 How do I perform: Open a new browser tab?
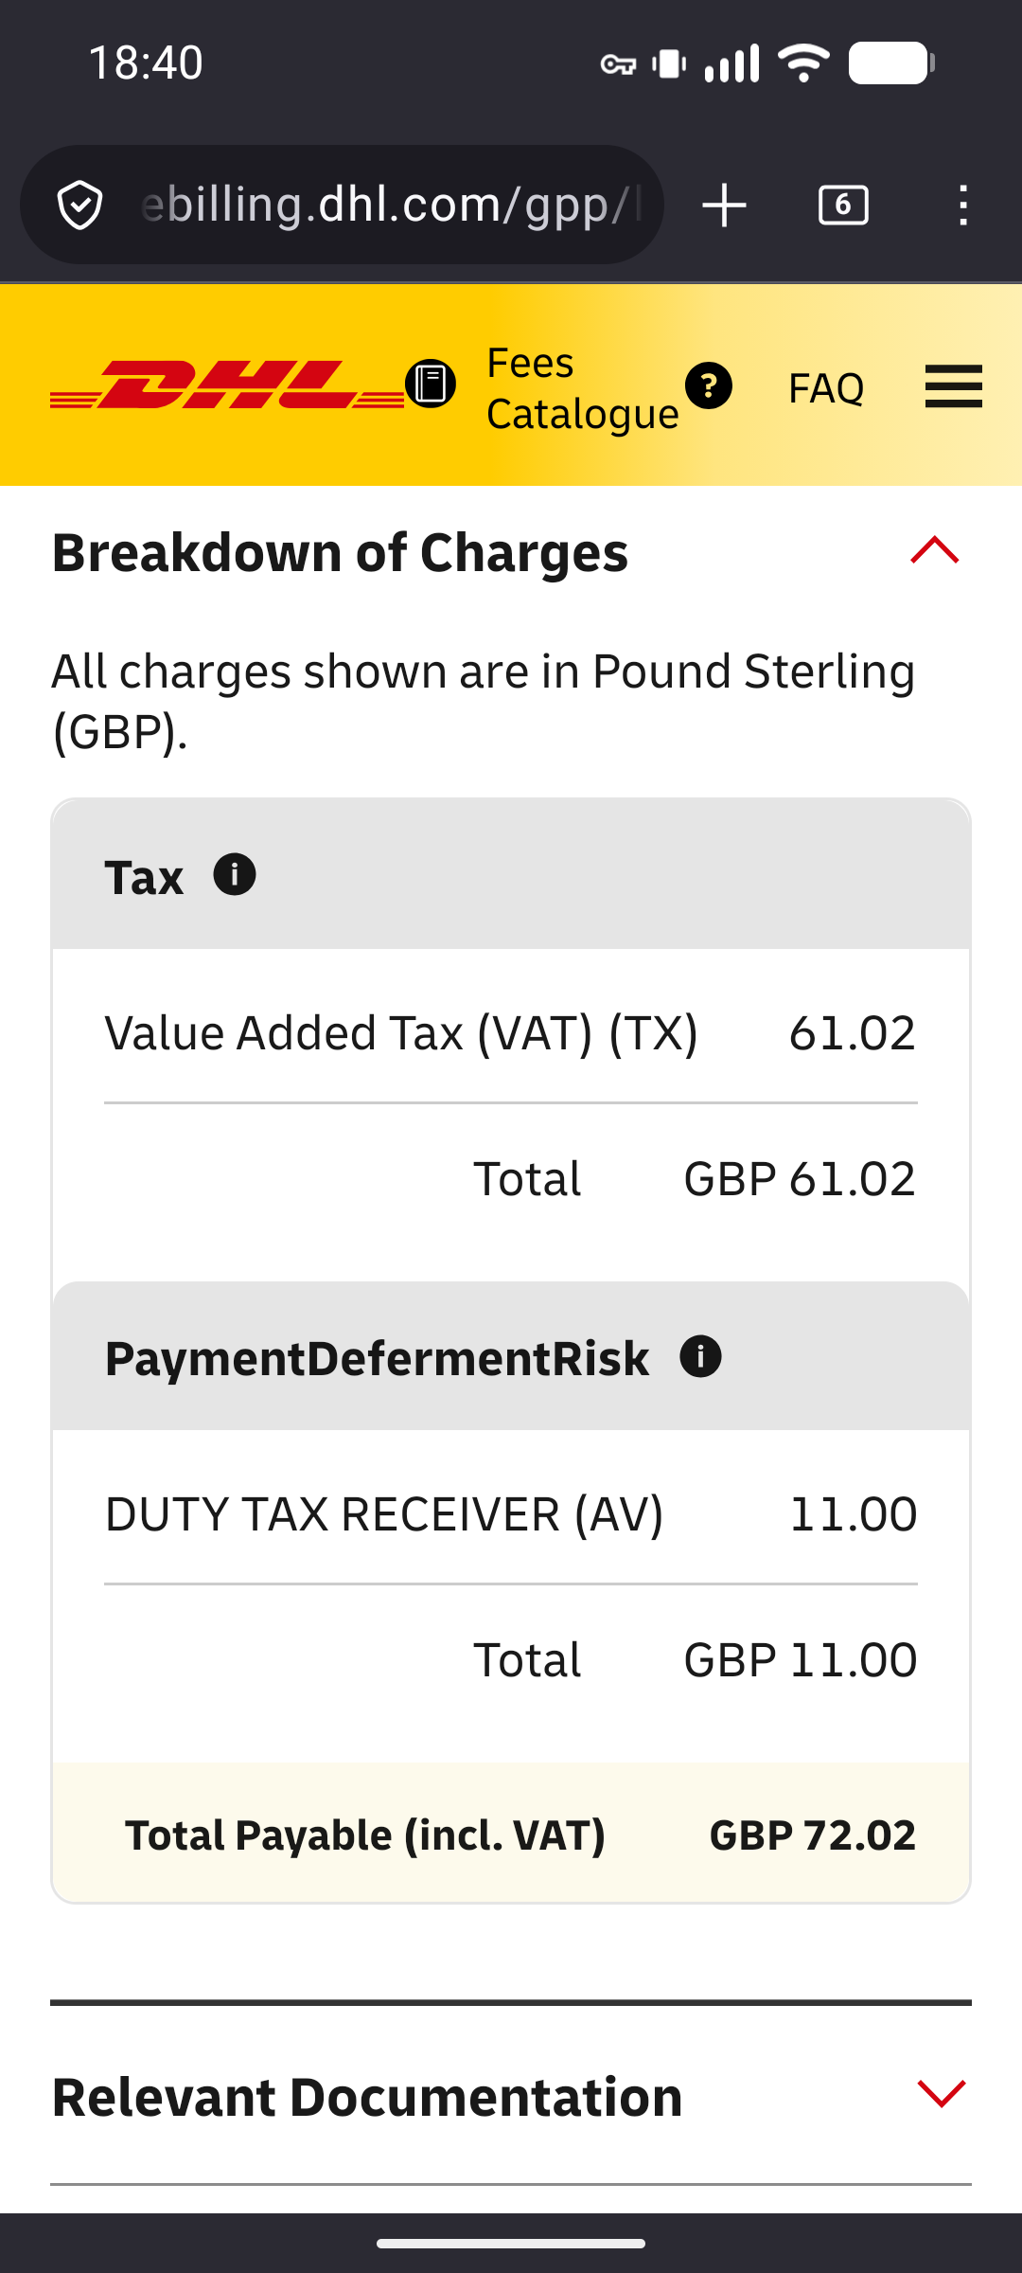tap(724, 206)
